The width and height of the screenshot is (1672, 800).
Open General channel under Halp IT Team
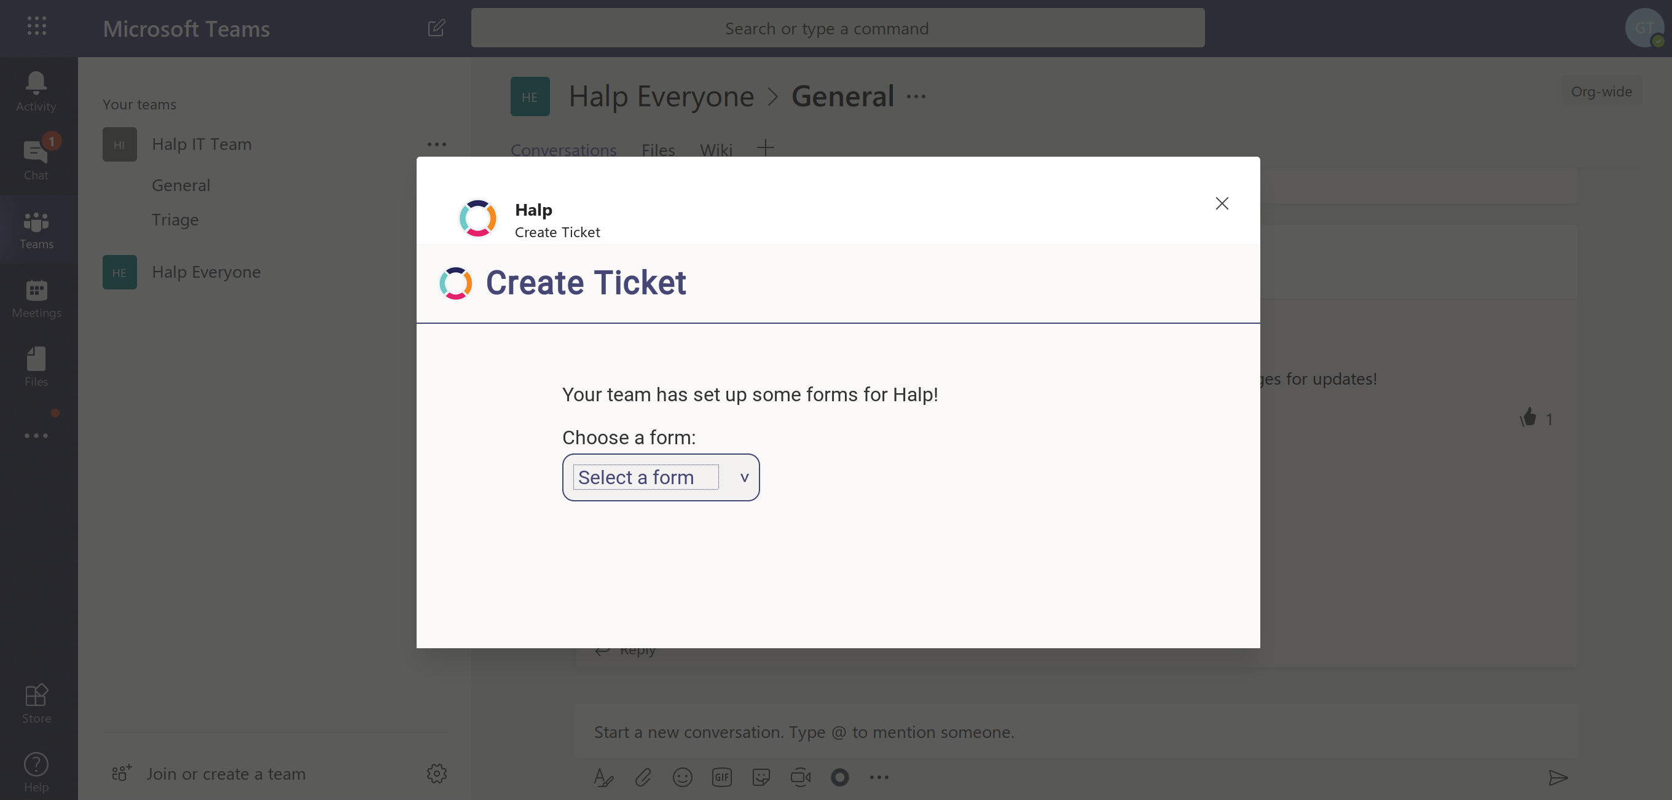[x=181, y=185]
